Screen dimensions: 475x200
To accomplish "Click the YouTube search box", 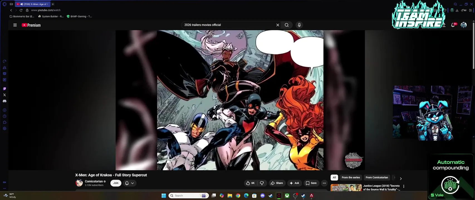I will pyautogui.click(x=228, y=25).
